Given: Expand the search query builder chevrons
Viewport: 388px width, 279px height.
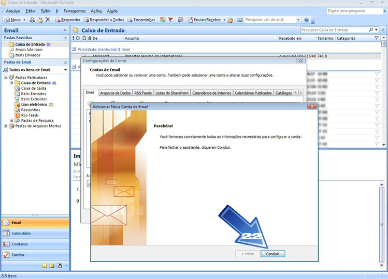Looking at the screenshot, I should (383, 30).
